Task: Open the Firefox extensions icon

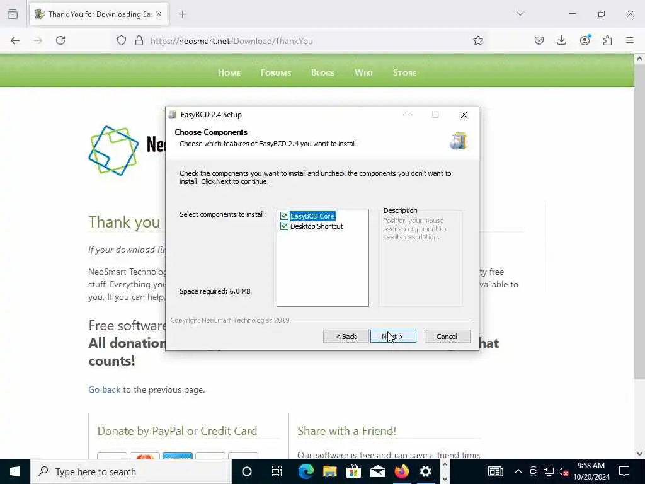Action: [607, 40]
